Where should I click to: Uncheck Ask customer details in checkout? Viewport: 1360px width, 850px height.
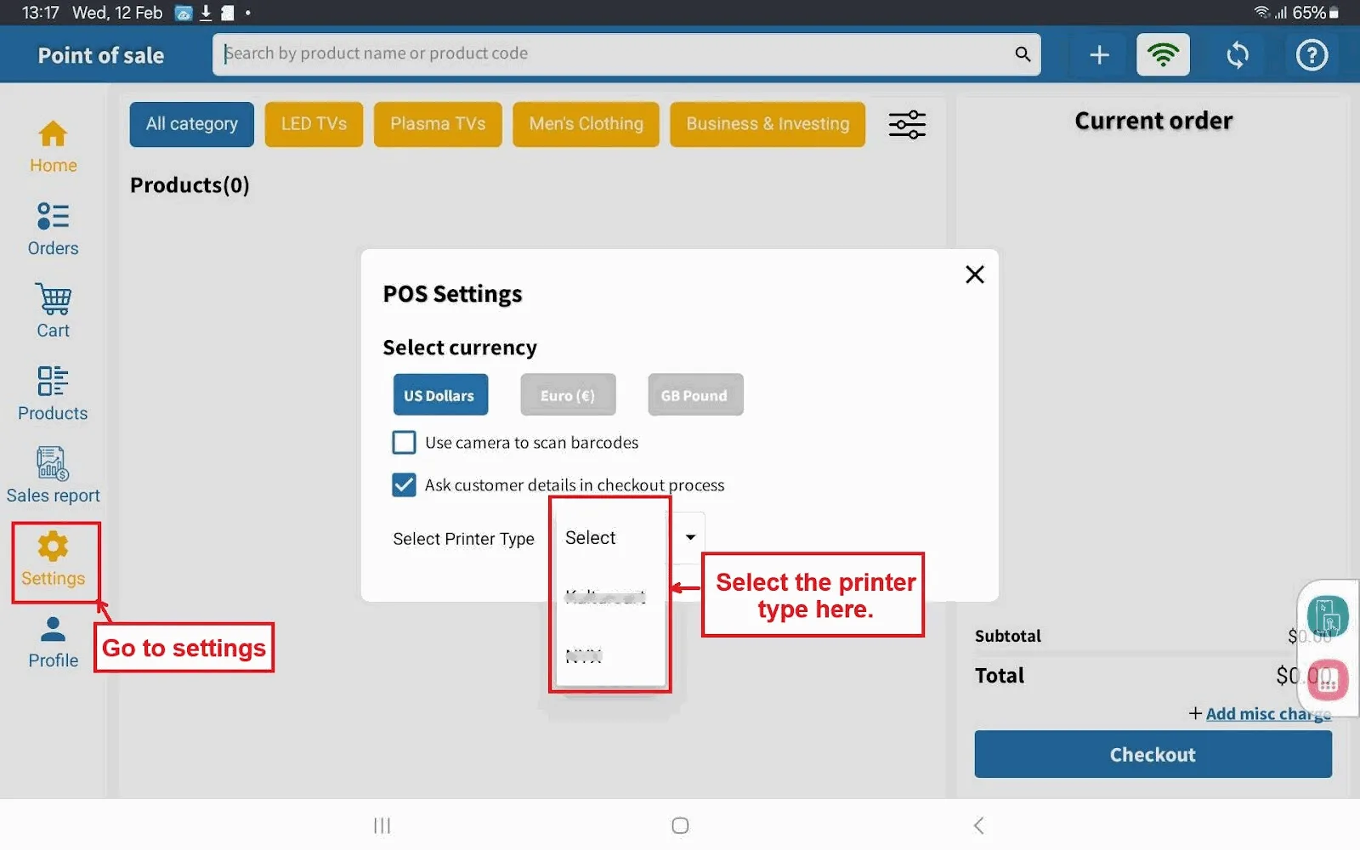coord(404,485)
